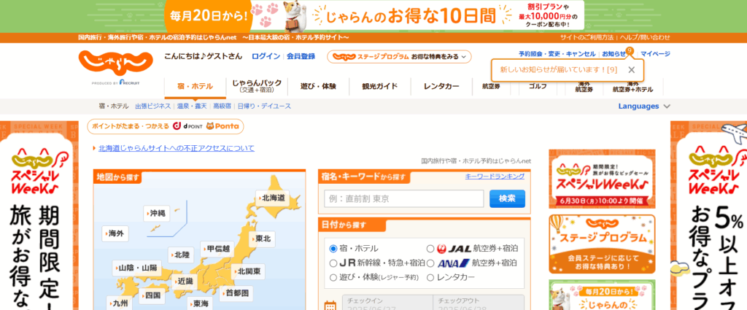The height and width of the screenshot is (310, 747).
Task: Open 北海道じゃらんサイトへの不正アクセスについて notice
Action: pyautogui.click(x=177, y=148)
